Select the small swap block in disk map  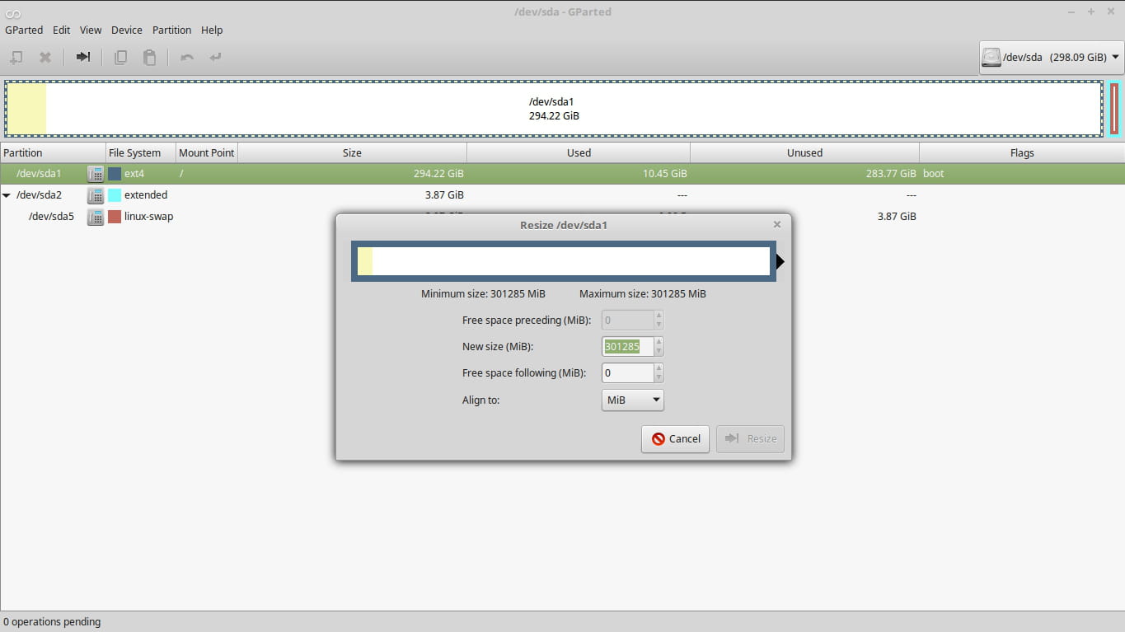(x=1113, y=109)
